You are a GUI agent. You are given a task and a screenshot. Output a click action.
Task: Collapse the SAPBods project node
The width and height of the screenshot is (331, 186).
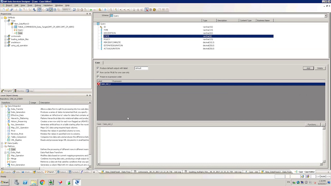coord(2,18)
